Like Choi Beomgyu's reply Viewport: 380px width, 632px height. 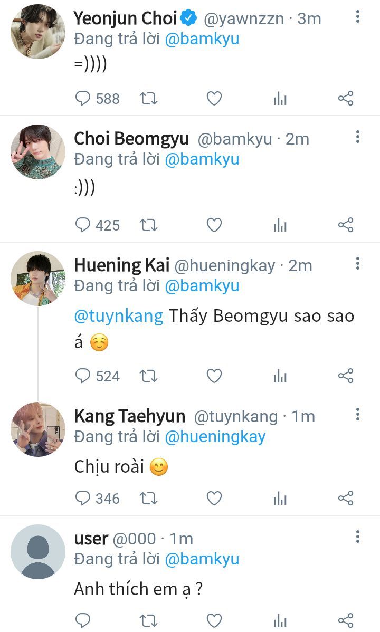214,225
